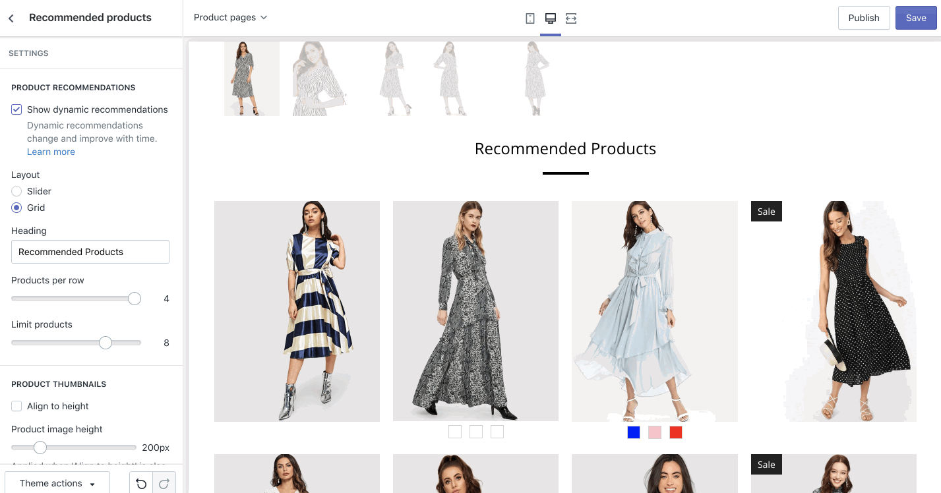Click the undo icon button
Viewport: 941px width, 493px height.
click(x=141, y=484)
